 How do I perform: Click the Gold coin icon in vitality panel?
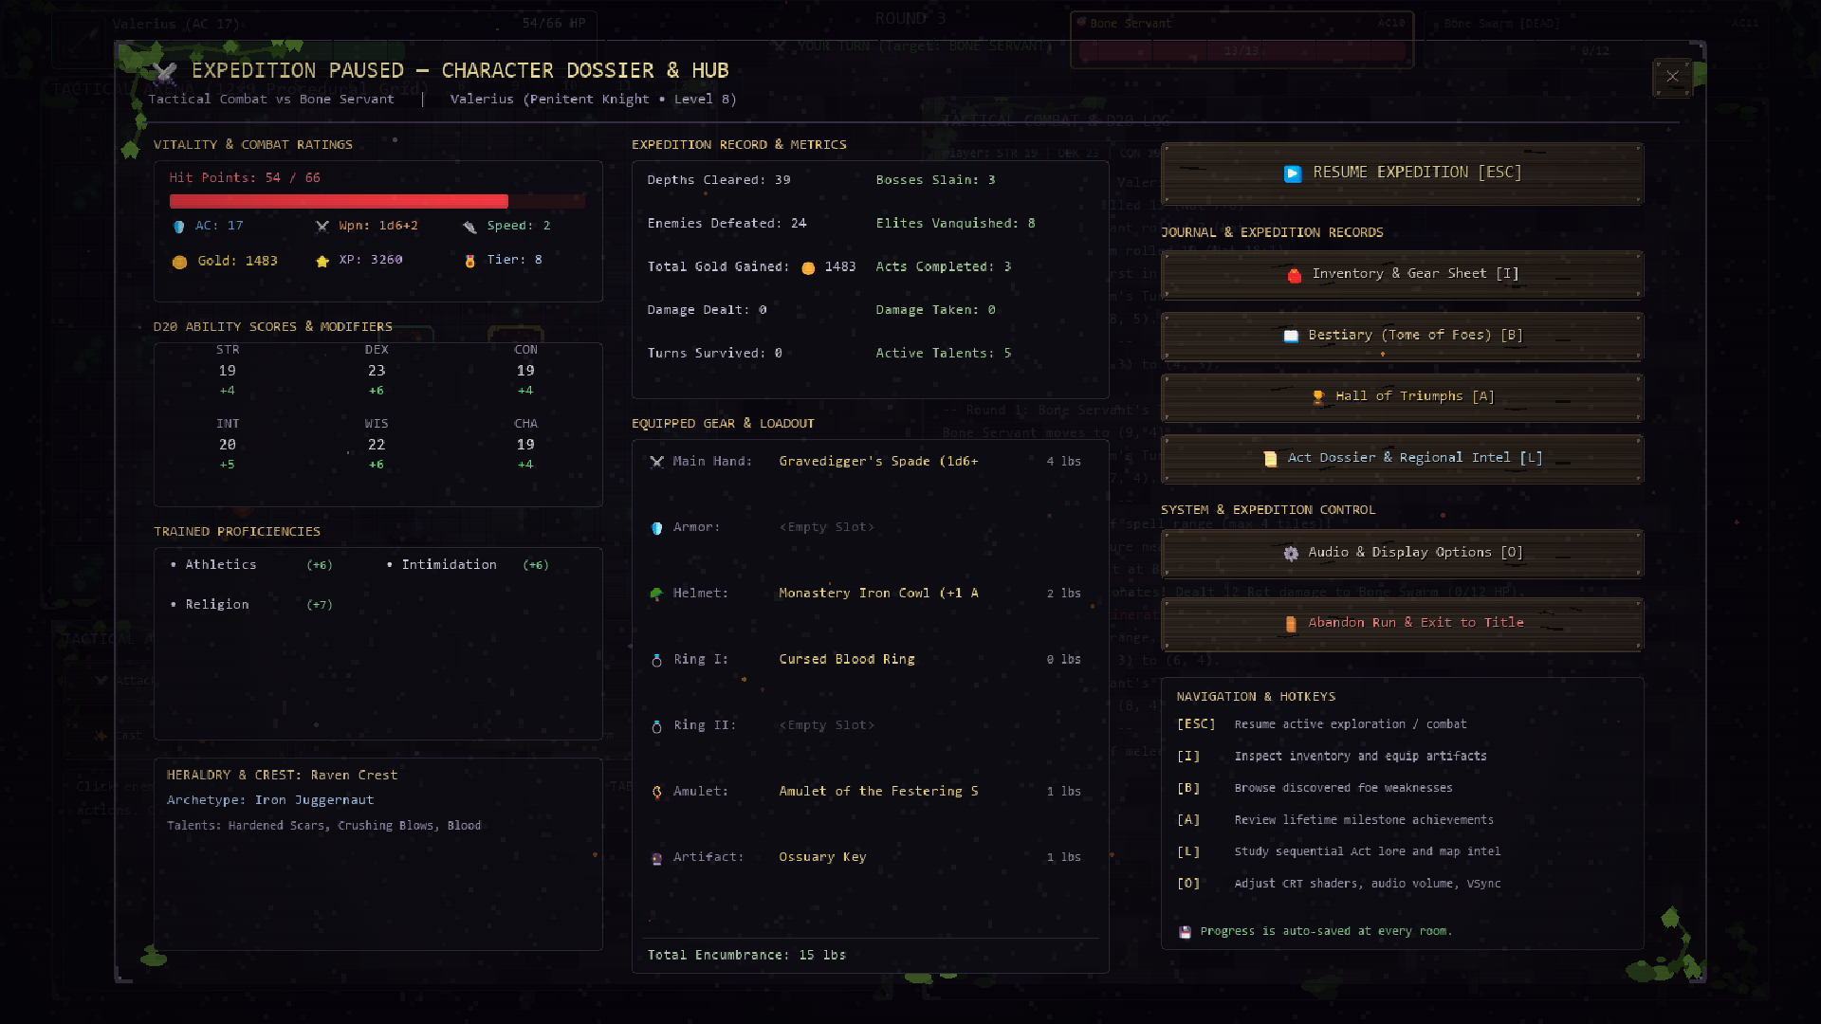[x=179, y=262]
